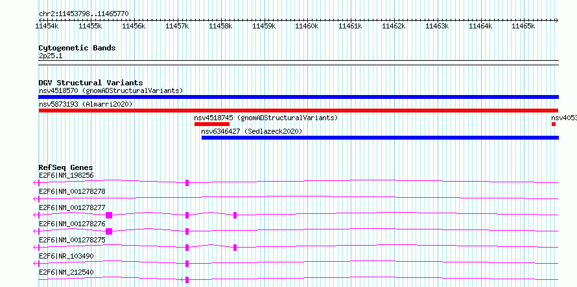This screenshot has width=577, height=287.
Task: Click the RefSeq Genes track title
Action: tap(66, 168)
